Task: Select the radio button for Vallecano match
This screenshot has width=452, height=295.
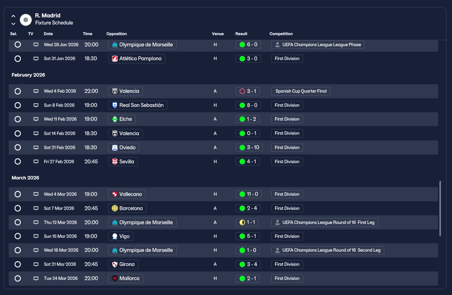Action: coord(18,194)
